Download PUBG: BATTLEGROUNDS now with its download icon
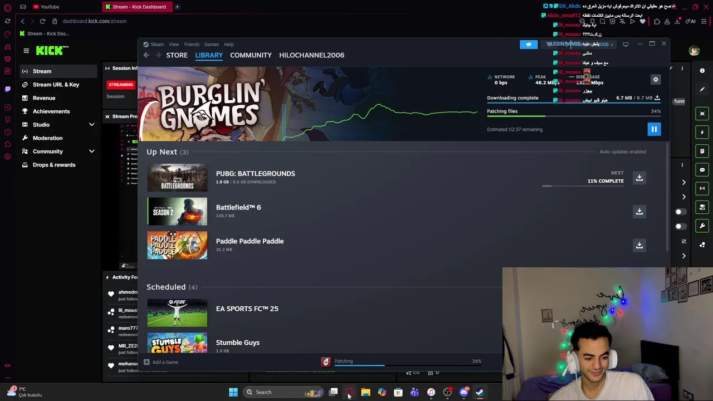This screenshot has height=401, width=713. [x=639, y=177]
